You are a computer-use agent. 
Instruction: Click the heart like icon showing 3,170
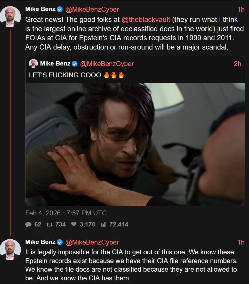click(74, 224)
